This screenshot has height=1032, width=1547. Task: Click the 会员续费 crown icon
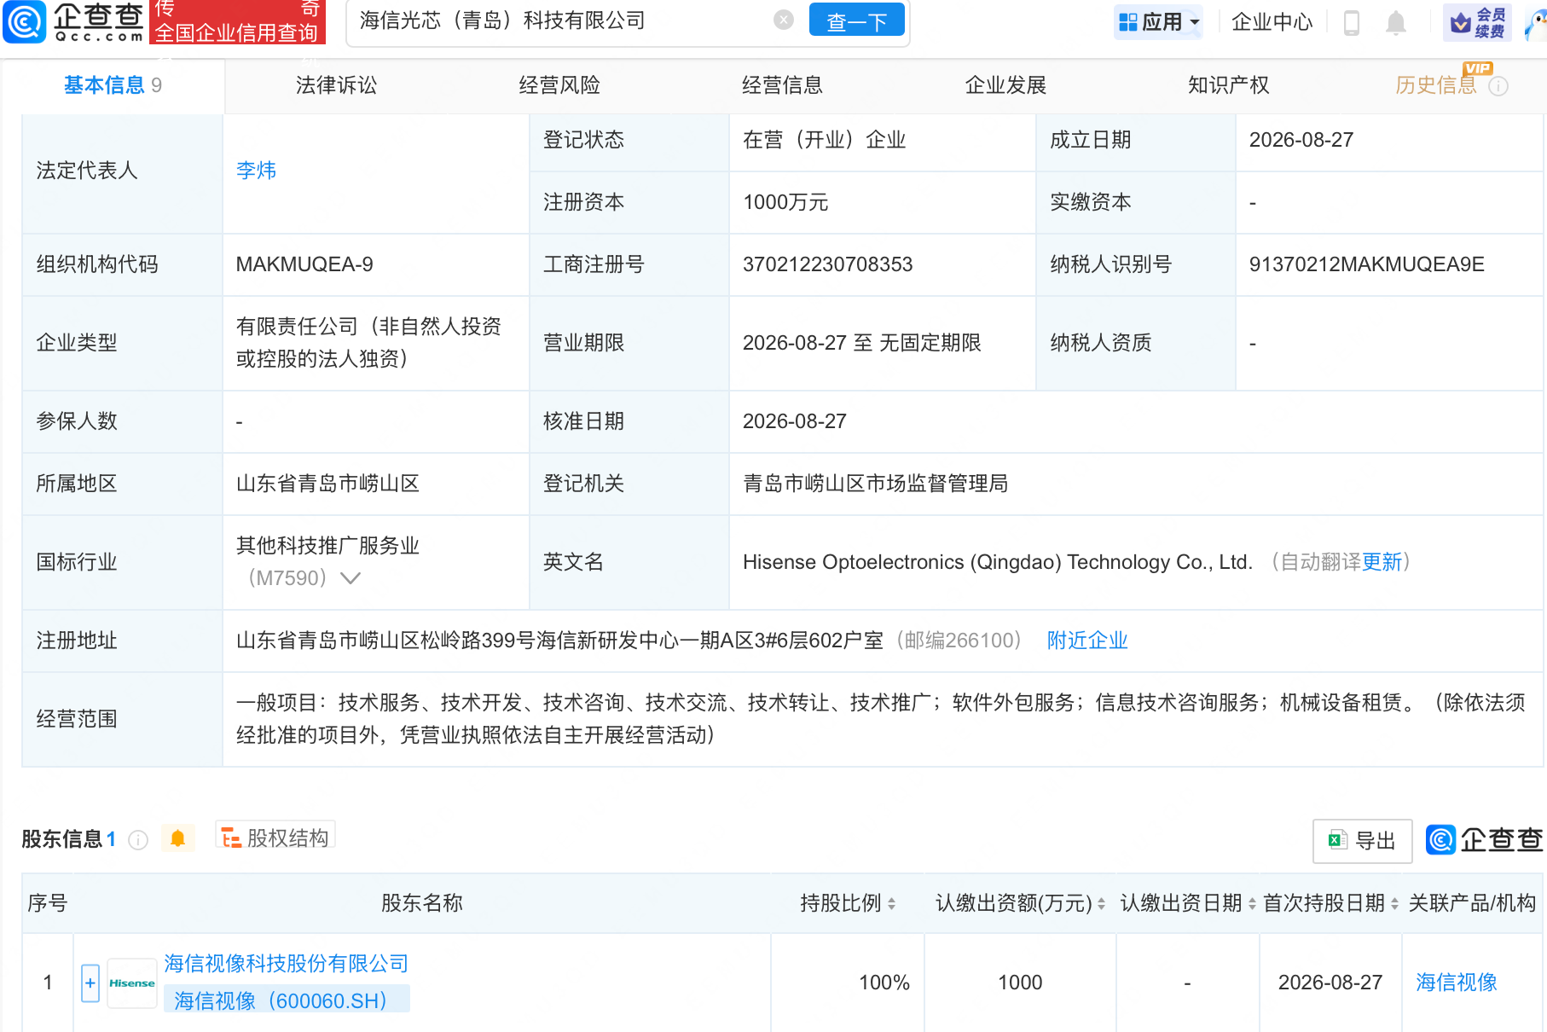coord(1477,22)
